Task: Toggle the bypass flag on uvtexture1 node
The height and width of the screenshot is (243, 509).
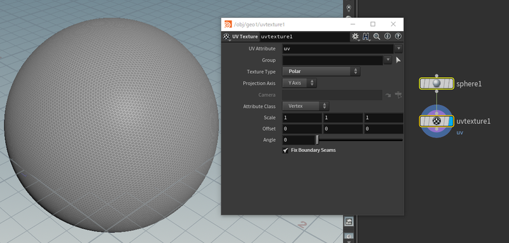Action: pyautogui.click(x=422, y=121)
